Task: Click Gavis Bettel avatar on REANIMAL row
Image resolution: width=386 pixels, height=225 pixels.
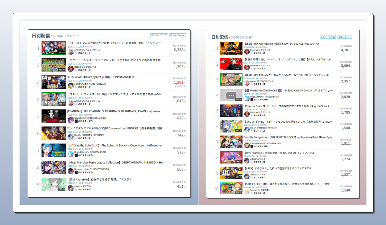Action: coord(71,119)
